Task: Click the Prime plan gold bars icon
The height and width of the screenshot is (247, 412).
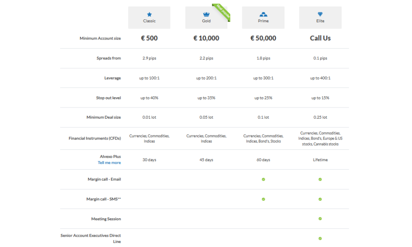Action: pos(263,14)
